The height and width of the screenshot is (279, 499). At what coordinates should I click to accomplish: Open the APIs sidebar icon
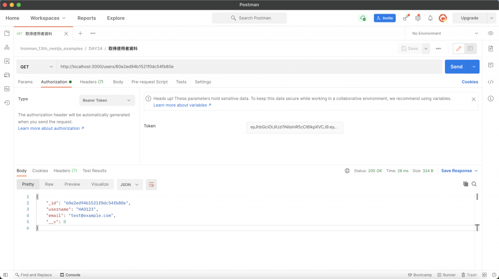tap(7, 47)
